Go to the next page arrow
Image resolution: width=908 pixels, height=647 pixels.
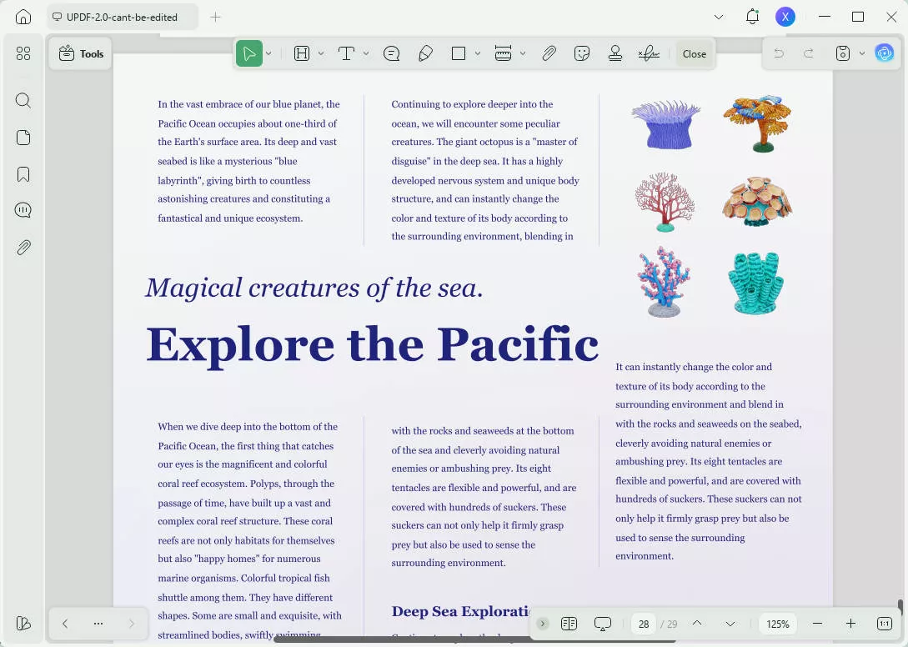tap(730, 624)
